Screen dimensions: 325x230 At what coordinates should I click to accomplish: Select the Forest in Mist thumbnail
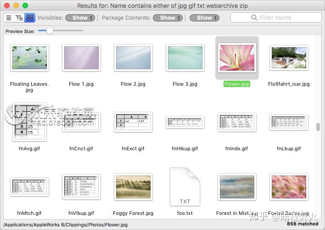tap(237, 187)
